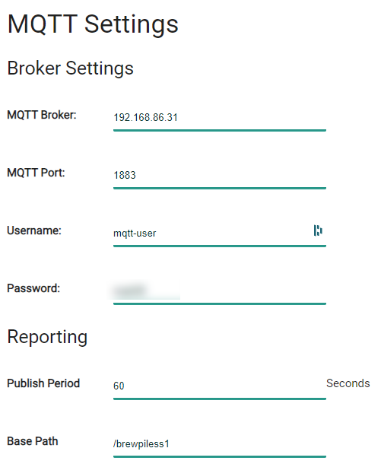This screenshot has height=464, width=381.
Task: Click the Seconds unit text
Action: point(348,383)
